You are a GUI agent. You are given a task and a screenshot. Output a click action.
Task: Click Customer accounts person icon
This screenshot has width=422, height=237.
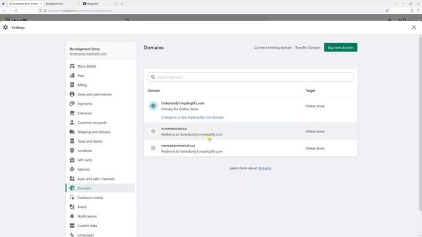[72, 122]
